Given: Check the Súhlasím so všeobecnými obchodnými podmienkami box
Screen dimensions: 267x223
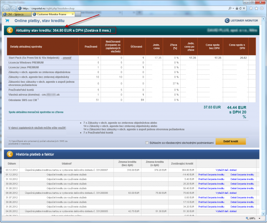Looking at the screenshot, I should (x=147, y=142).
